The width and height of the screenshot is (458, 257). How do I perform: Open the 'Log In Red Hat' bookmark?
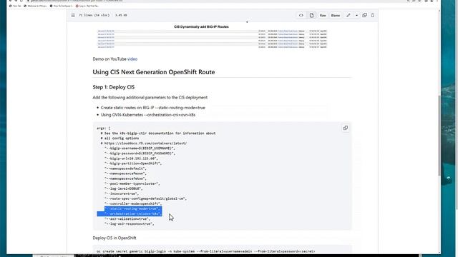tap(87, 6)
